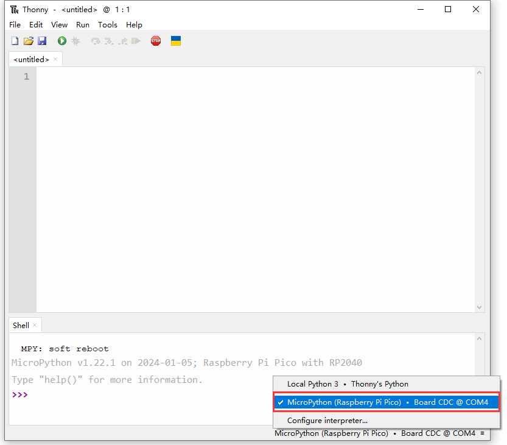Stop the backend with red STOP icon
Image resolution: width=507 pixels, height=445 pixels.
pyautogui.click(x=156, y=41)
